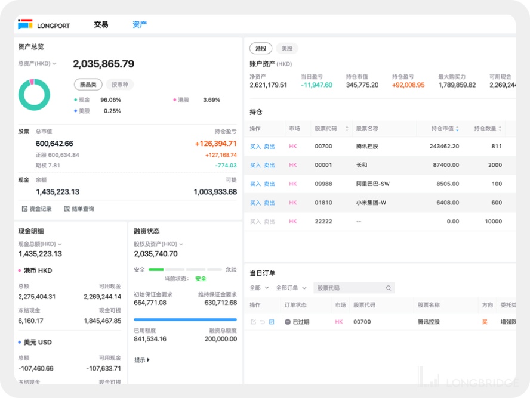Select the 按品类 view toggle
530x398 pixels.
(x=88, y=85)
